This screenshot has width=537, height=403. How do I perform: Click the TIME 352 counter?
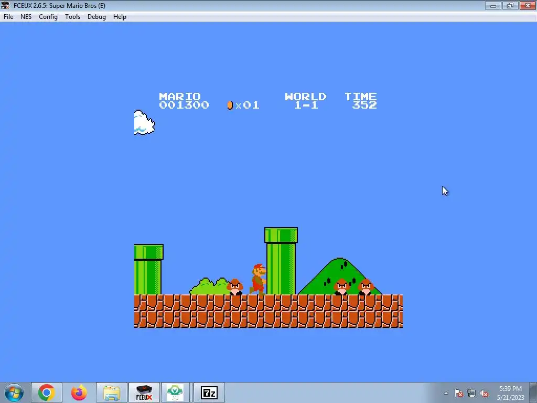[361, 101]
